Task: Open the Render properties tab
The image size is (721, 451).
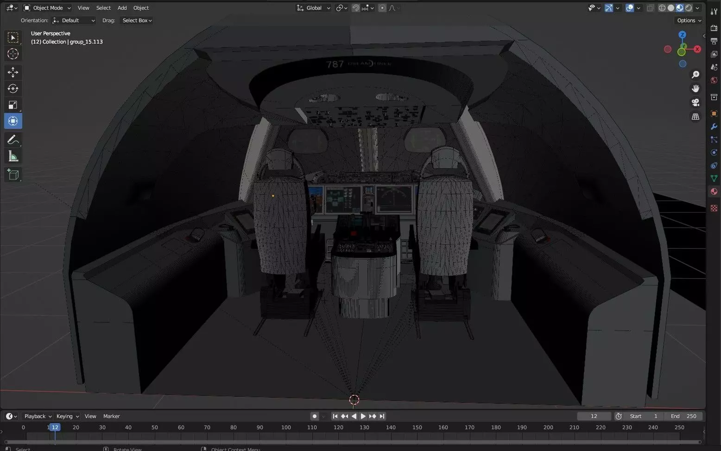Action: click(714, 28)
